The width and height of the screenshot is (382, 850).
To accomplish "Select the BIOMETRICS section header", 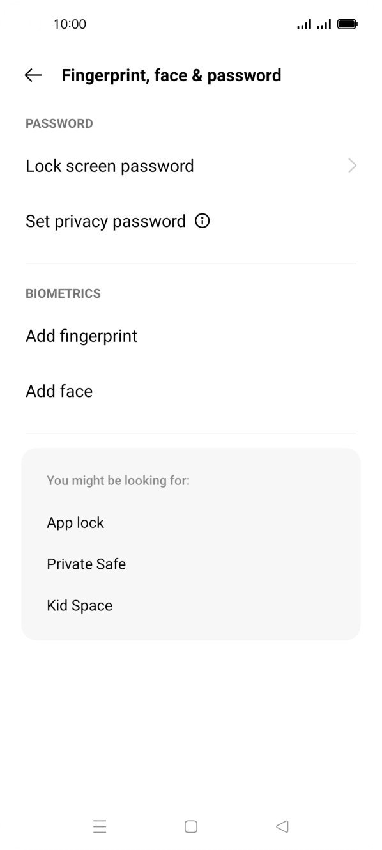I will [63, 293].
